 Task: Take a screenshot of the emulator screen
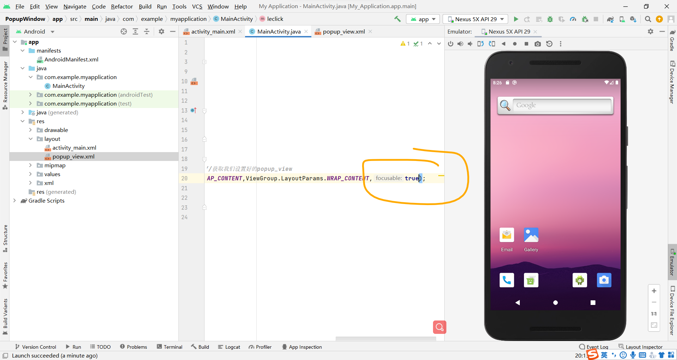538,44
